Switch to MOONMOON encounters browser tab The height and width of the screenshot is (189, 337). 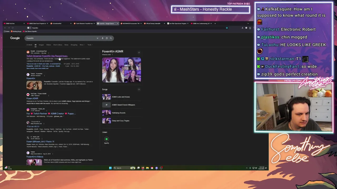tap(131, 24)
